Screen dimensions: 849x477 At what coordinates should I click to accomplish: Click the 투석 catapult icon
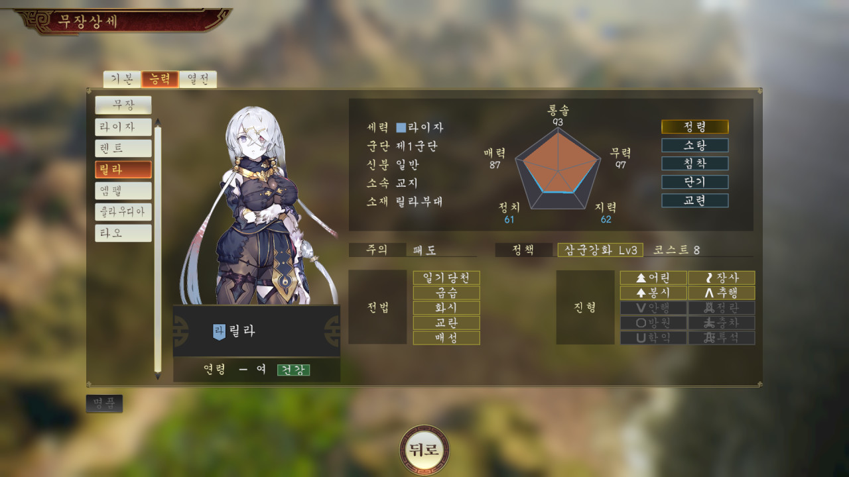pos(722,338)
